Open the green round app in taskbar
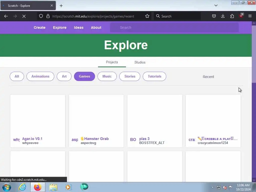This screenshot has width=256, height=192. 84,187
